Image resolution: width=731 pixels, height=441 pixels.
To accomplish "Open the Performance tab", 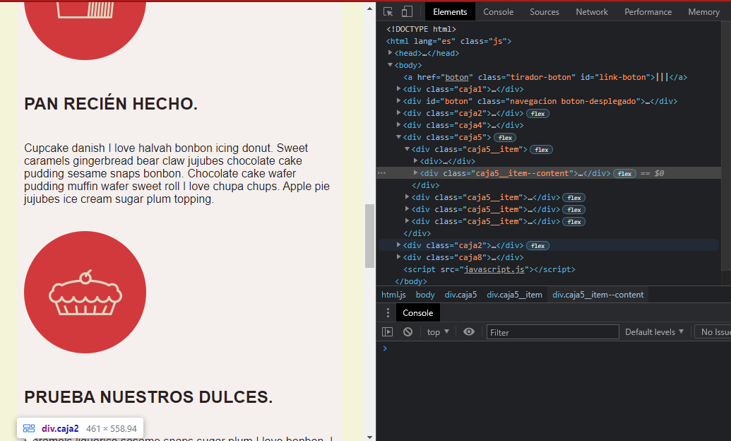I will pos(648,12).
